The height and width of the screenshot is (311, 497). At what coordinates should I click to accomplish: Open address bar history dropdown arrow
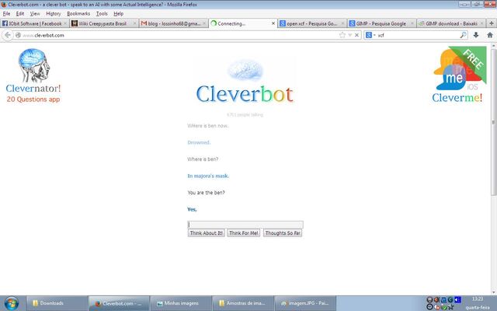350,35
